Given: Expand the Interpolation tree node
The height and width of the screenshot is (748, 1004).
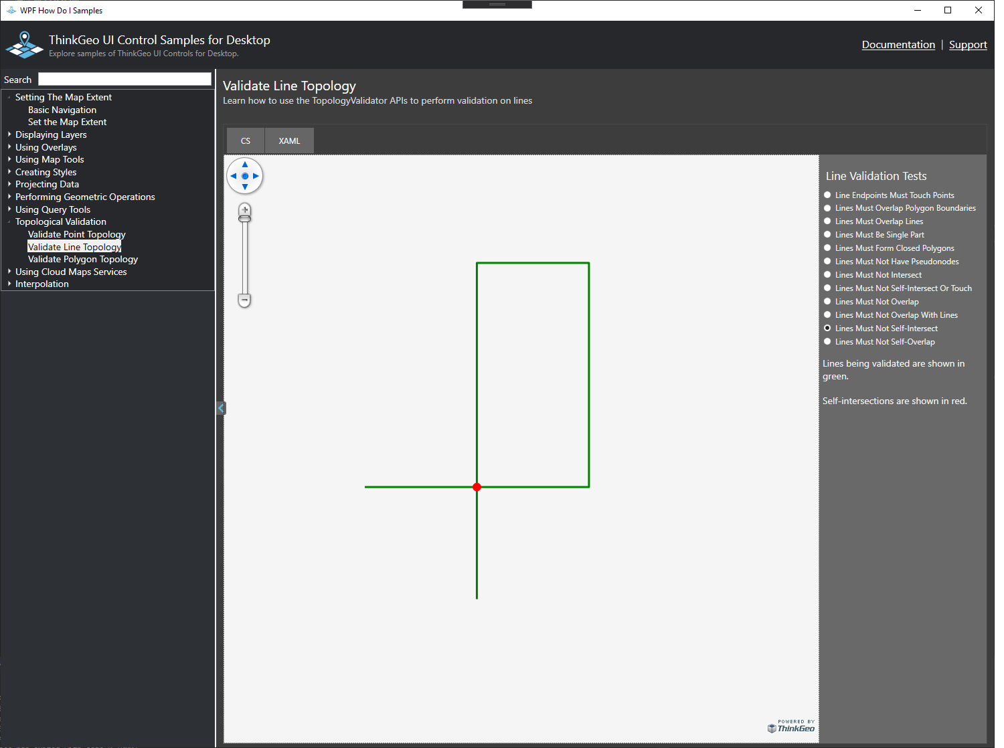Looking at the screenshot, I should click(9, 284).
